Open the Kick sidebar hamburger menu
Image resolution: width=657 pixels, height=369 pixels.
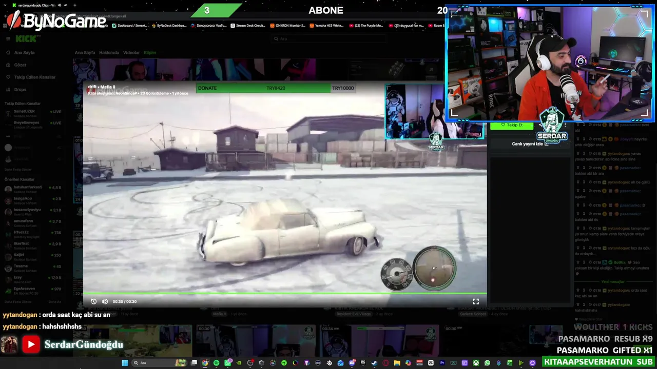[8, 39]
